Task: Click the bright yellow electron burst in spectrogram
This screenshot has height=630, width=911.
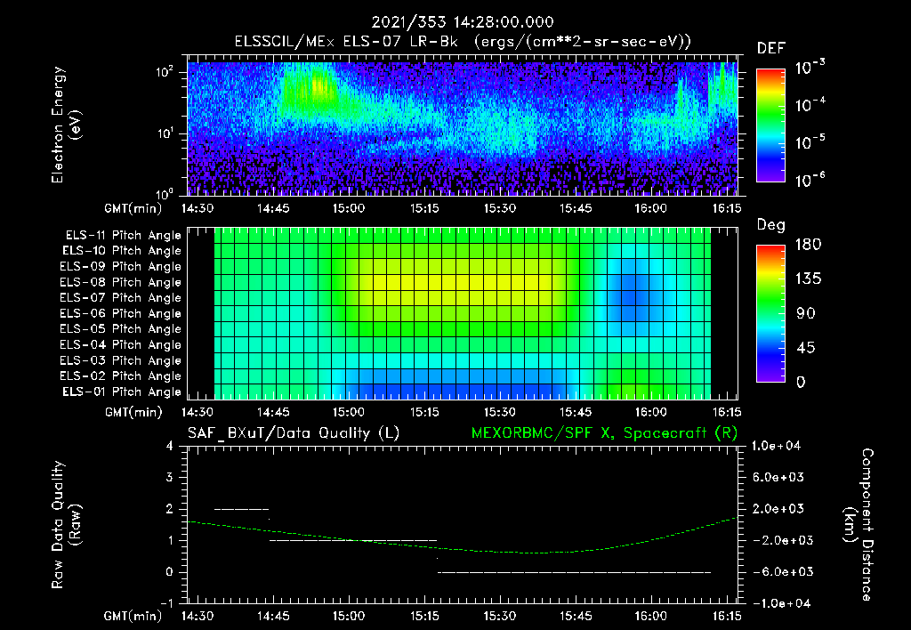Action: [319, 87]
